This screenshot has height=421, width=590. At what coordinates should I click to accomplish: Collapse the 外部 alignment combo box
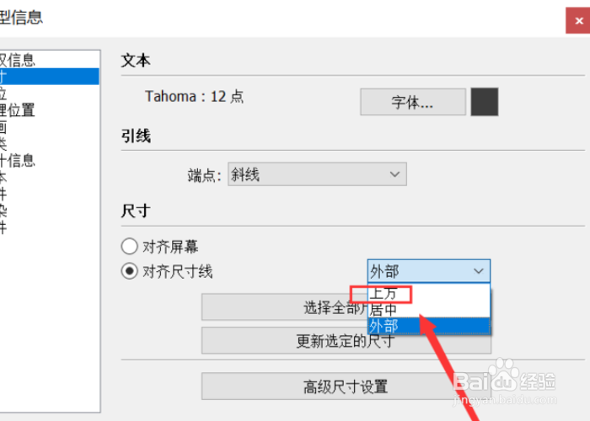pos(428,271)
